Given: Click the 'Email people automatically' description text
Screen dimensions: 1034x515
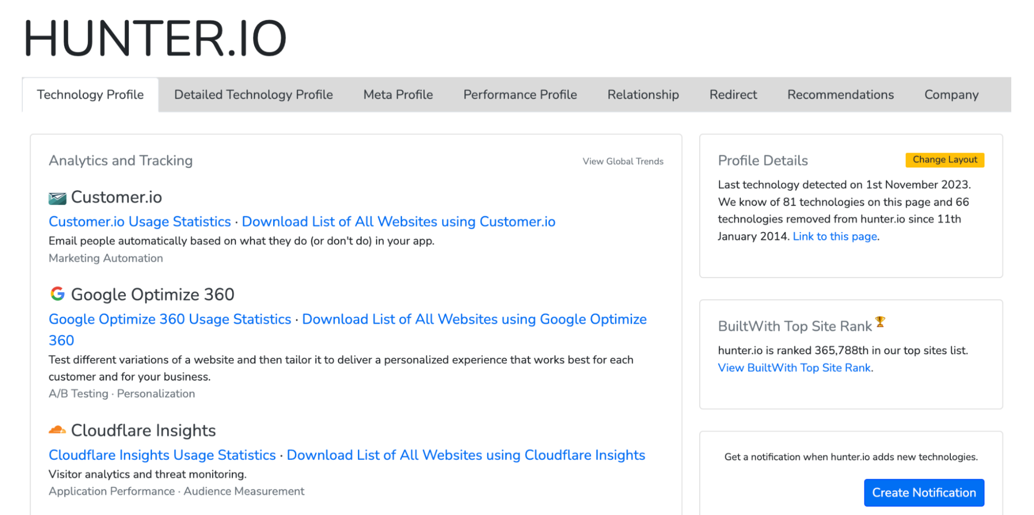Looking at the screenshot, I should point(242,241).
